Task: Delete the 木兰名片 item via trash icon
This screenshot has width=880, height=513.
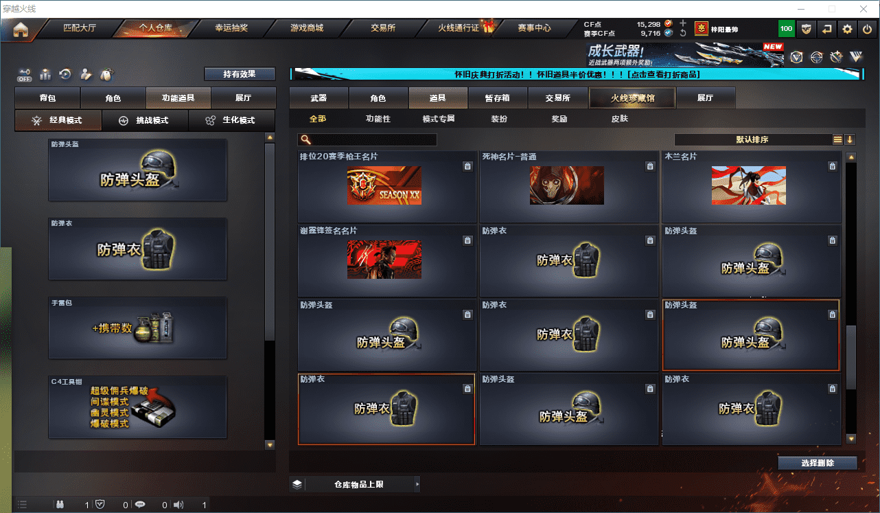Action: point(832,166)
